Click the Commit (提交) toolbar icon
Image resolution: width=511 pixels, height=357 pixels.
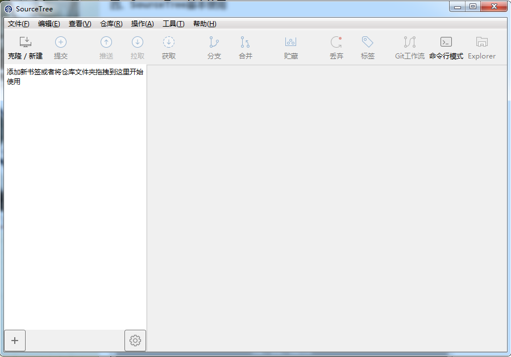61,43
